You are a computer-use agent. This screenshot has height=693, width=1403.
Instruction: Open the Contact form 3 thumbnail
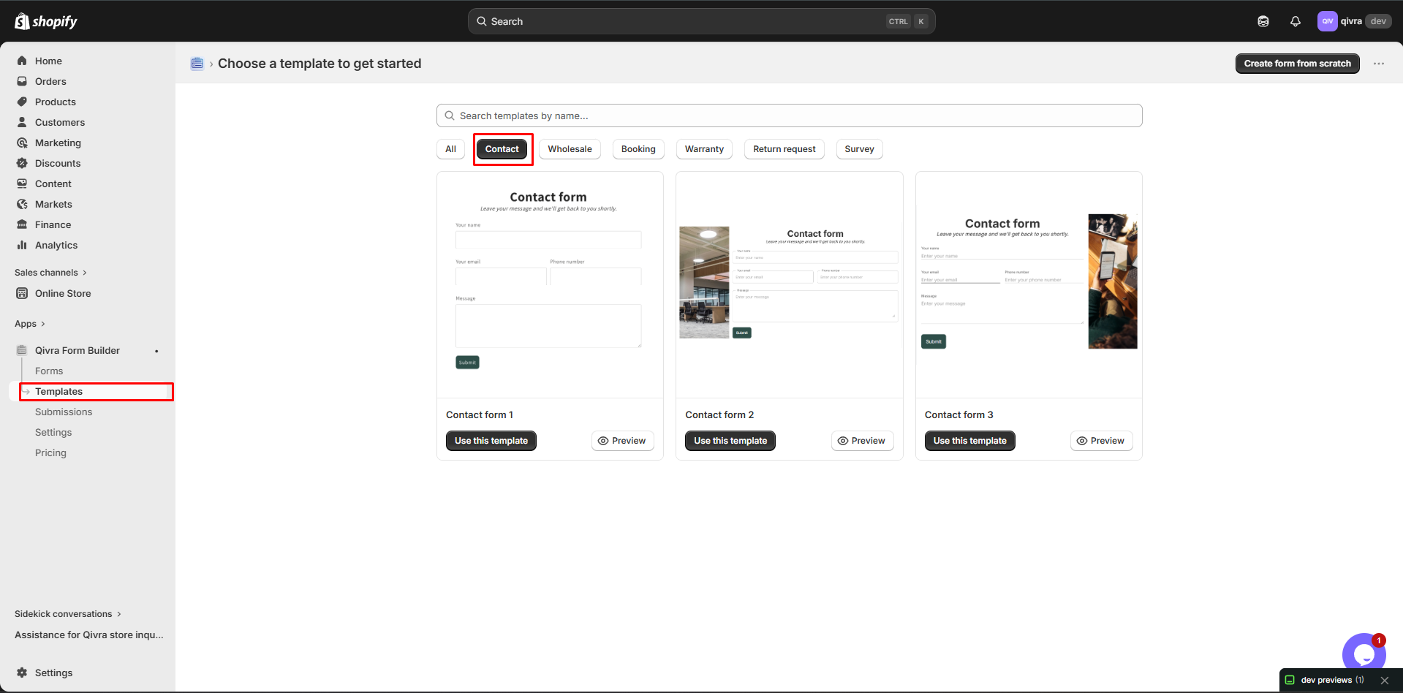point(1029,285)
